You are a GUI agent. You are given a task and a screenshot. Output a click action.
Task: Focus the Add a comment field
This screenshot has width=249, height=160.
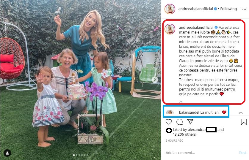tap(202, 153)
